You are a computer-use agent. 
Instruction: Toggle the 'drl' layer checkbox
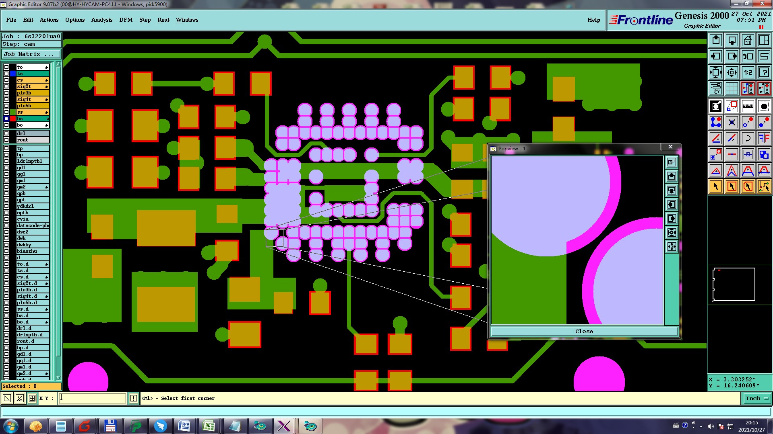(6, 133)
